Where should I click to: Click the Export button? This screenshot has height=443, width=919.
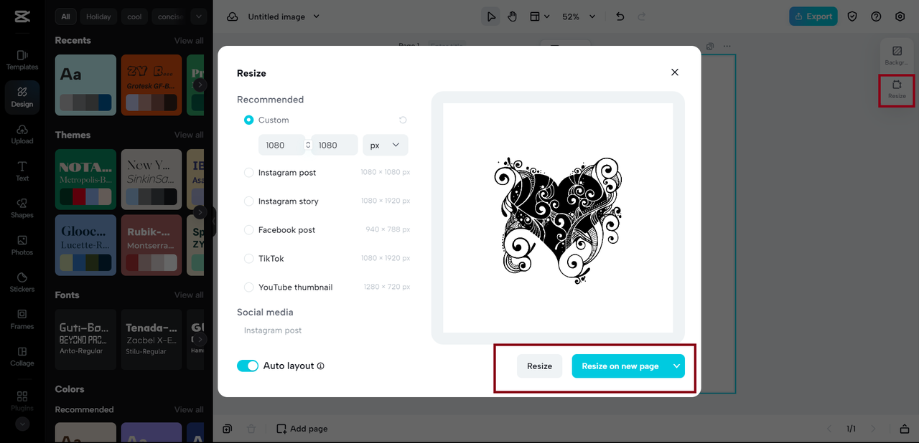[813, 16]
